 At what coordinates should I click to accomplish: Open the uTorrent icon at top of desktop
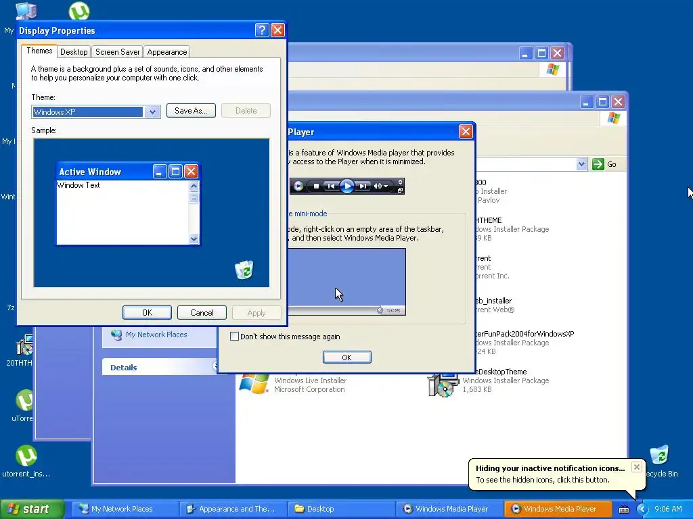click(x=79, y=11)
